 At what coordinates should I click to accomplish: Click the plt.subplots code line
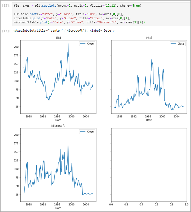pos(77,6)
